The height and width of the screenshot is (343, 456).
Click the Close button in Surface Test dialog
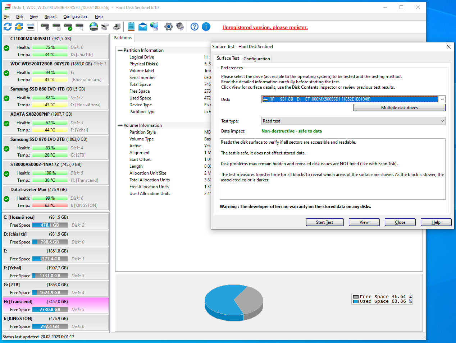(400, 222)
